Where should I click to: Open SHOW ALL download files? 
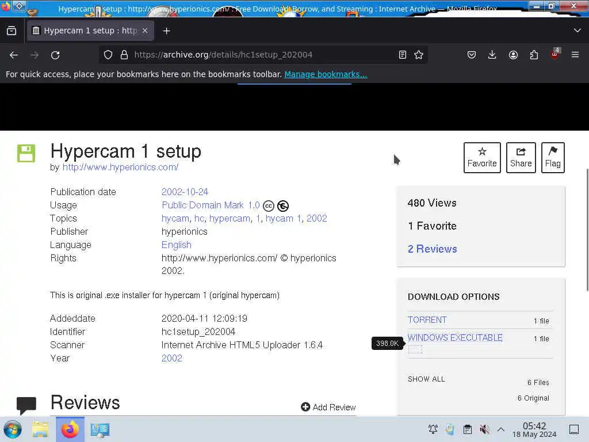pyautogui.click(x=426, y=379)
